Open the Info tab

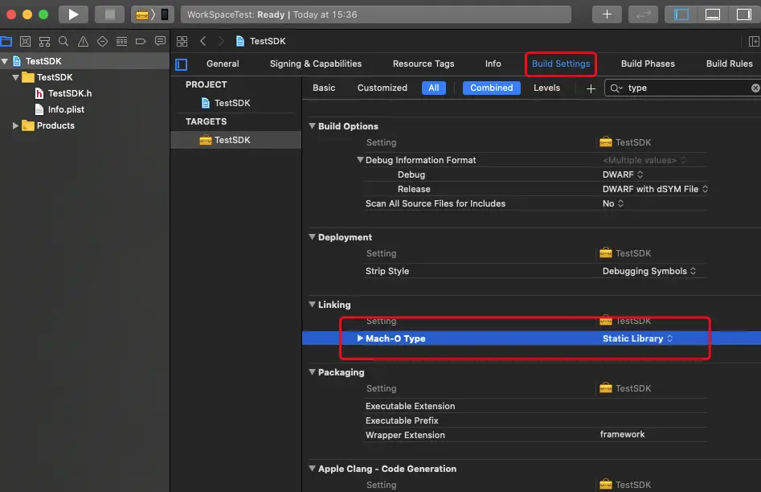[493, 64]
